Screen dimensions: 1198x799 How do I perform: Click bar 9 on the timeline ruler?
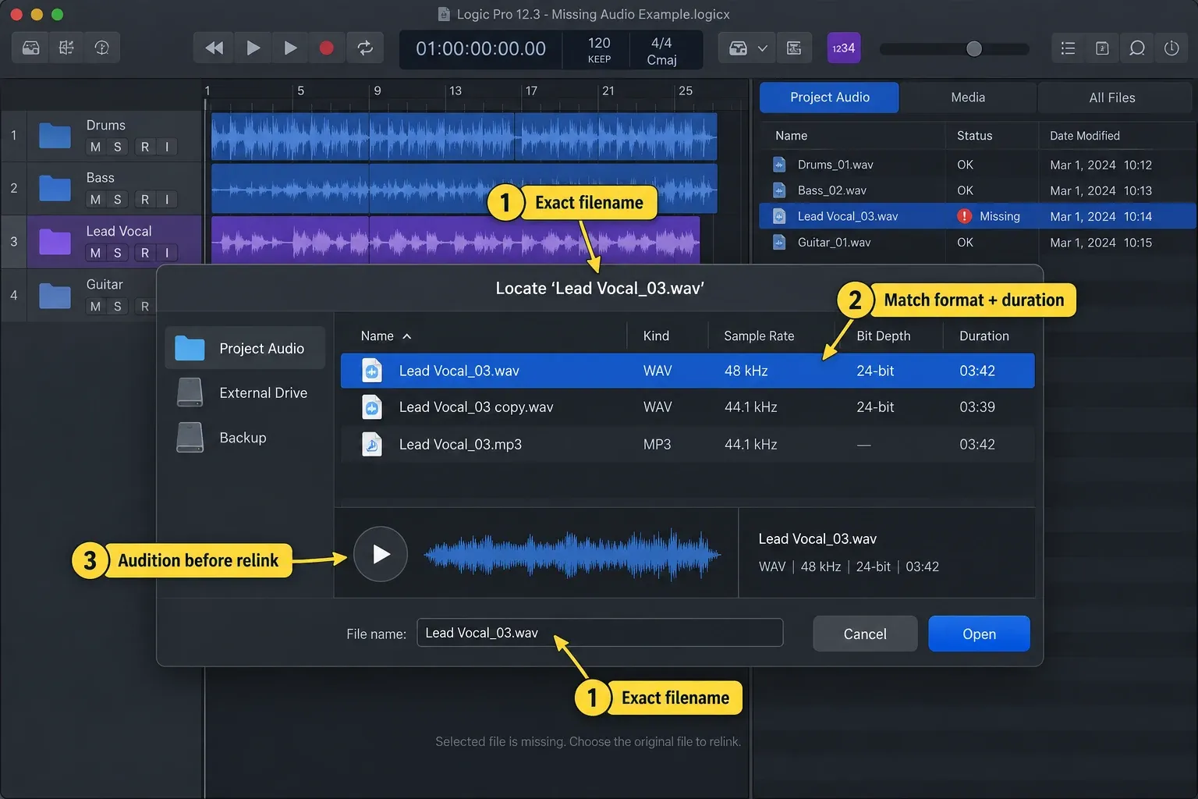tap(377, 91)
